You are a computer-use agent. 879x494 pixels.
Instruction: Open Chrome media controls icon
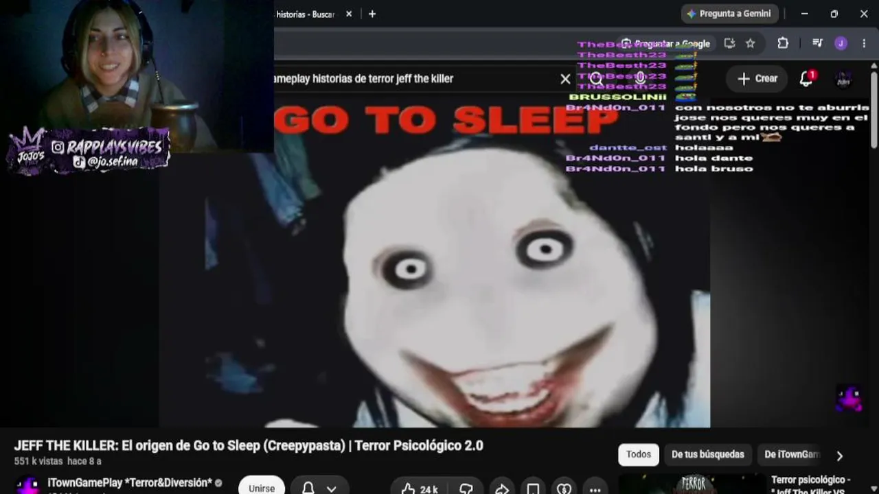pos(817,43)
